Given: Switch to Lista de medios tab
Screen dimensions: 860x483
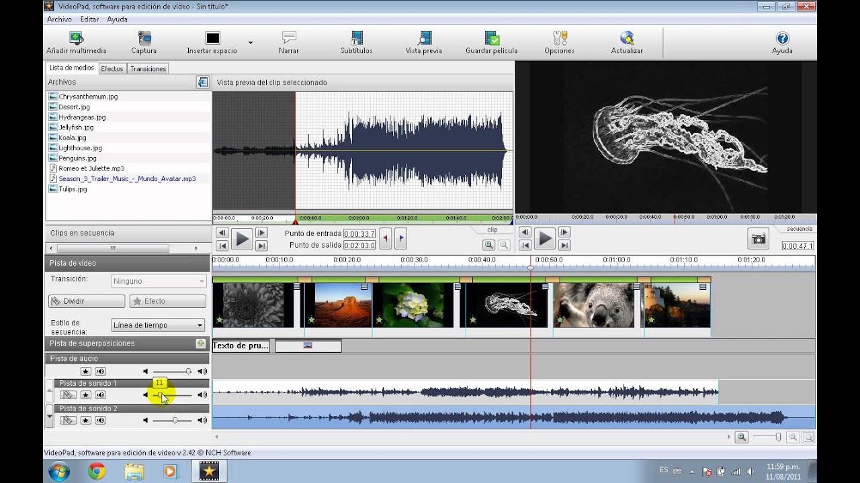Looking at the screenshot, I should coord(72,68).
